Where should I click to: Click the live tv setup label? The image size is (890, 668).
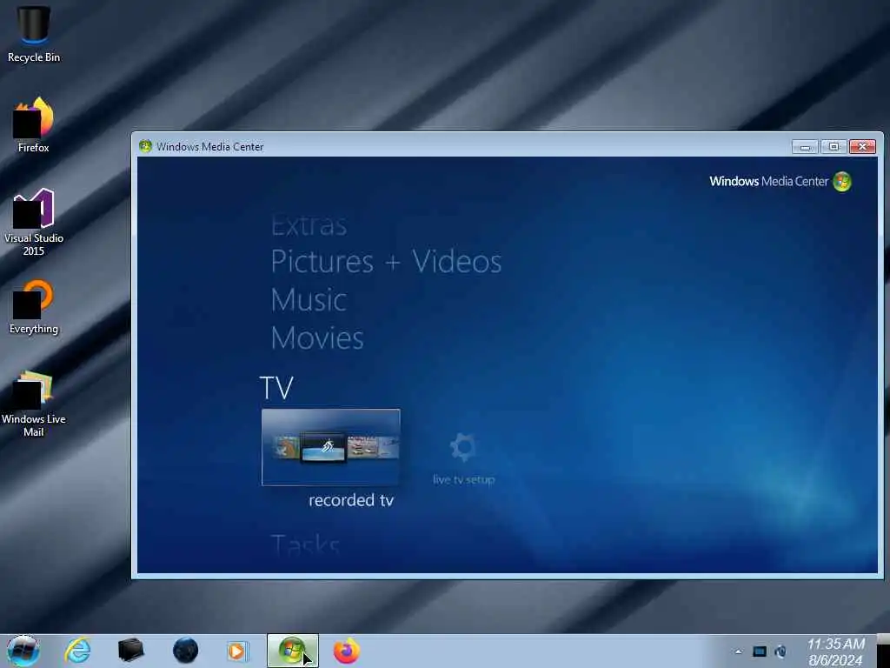pyautogui.click(x=464, y=480)
